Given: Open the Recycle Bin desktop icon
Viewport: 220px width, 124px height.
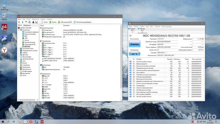Looking at the screenshot, I should [x=4, y=16].
